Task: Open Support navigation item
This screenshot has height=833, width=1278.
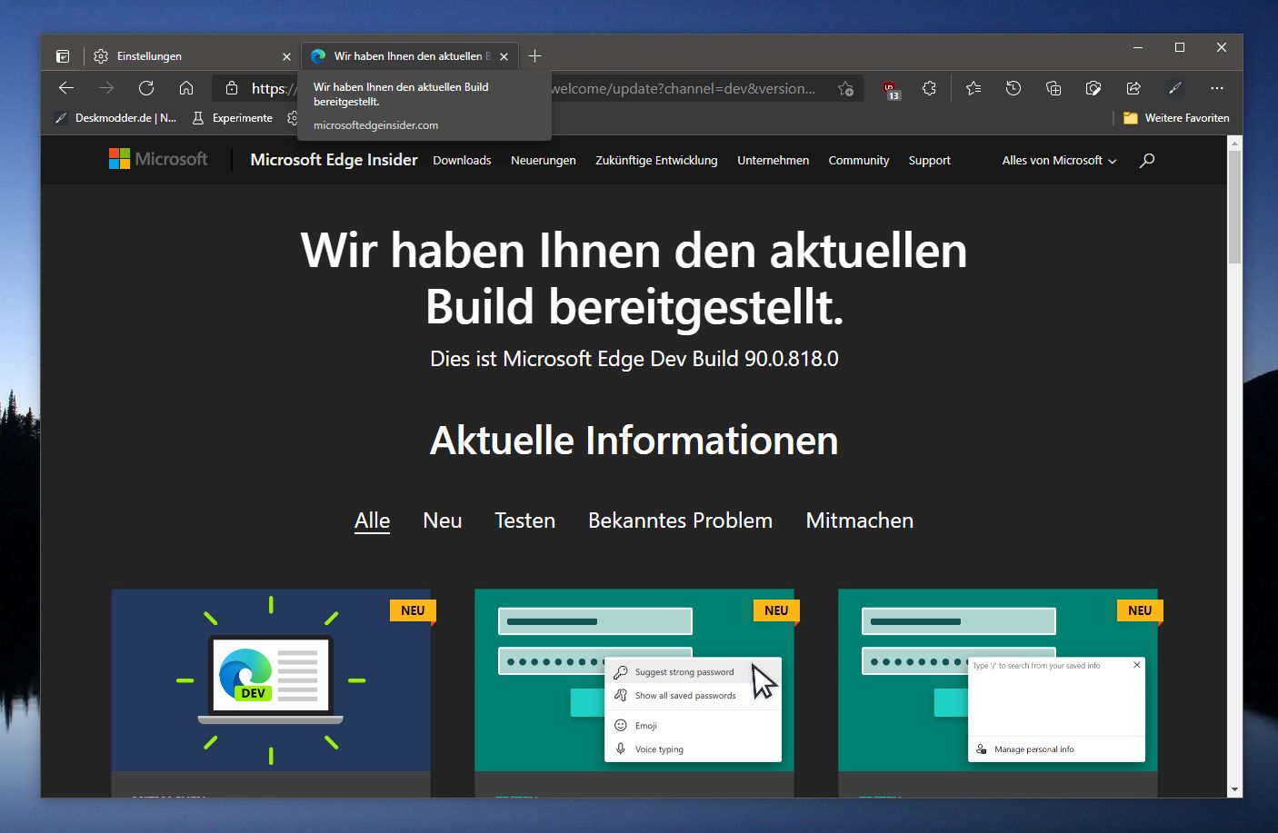Action: pyautogui.click(x=930, y=161)
